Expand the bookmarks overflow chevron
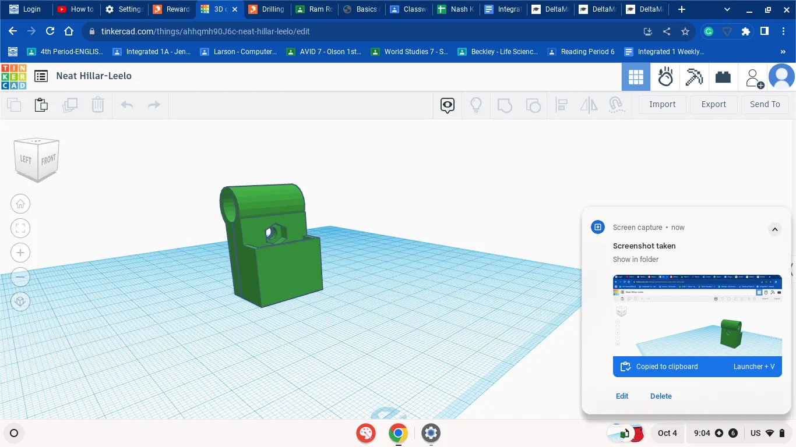The width and height of the screenshot is (796, 447). pos(783,52)
